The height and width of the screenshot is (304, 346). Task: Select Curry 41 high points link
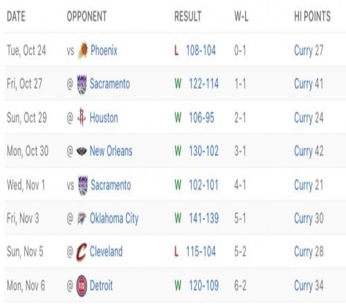[x=309, y=84]
